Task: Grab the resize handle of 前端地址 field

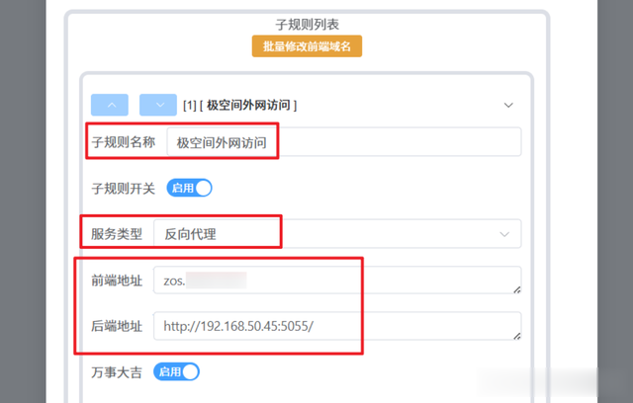Action: [x=517, y=289]
